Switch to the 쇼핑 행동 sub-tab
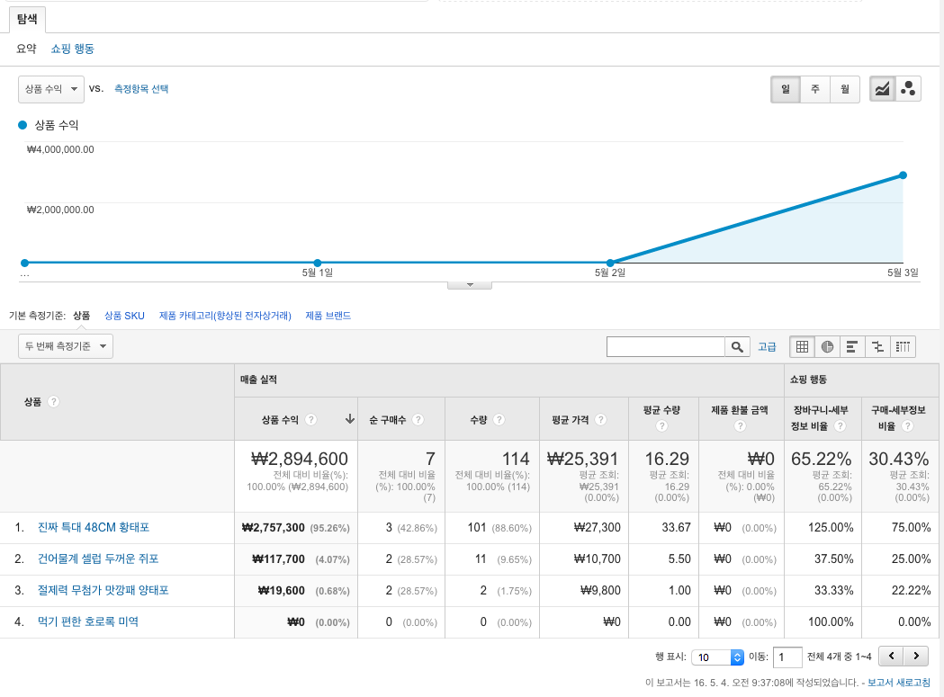Image resolution: width=944 pixels, height=697 pixels. click(72, 49)
